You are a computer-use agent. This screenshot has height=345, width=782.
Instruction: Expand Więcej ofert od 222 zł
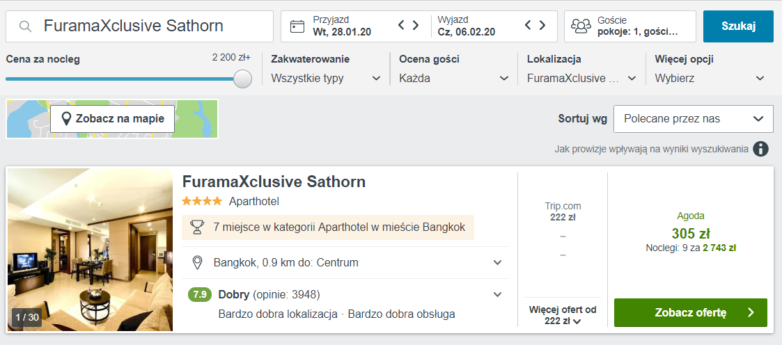(563, 316)
